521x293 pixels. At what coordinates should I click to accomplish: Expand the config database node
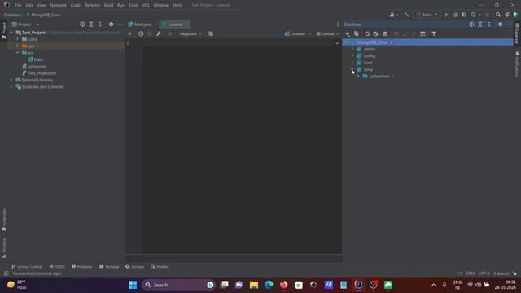(x=352, y=56)
